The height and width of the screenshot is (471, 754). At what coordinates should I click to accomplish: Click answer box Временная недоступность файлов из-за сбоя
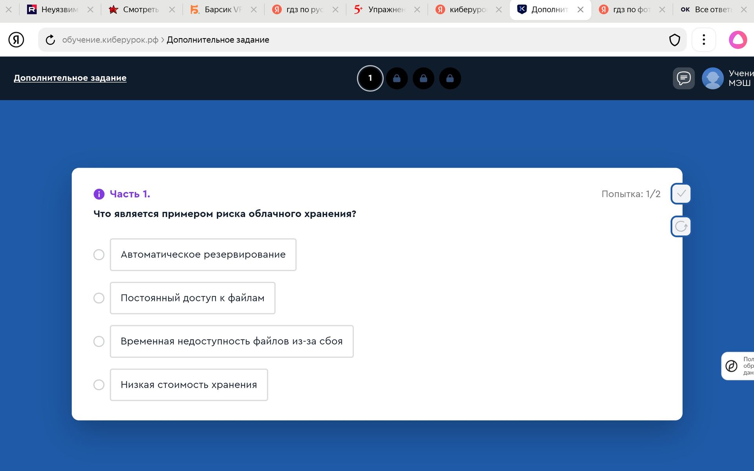(x=232, y=341)
